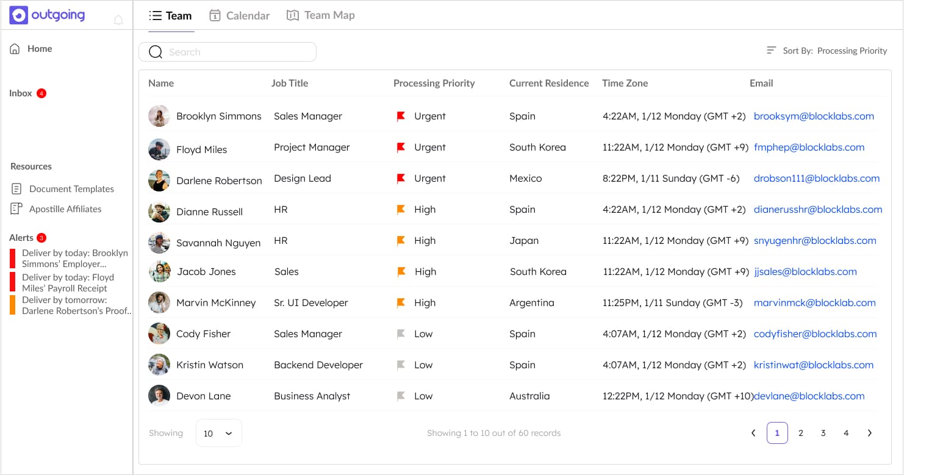Click Floyd Miles' red Urgent flag
Screen dimensions: 929x475
click(401, 148)
